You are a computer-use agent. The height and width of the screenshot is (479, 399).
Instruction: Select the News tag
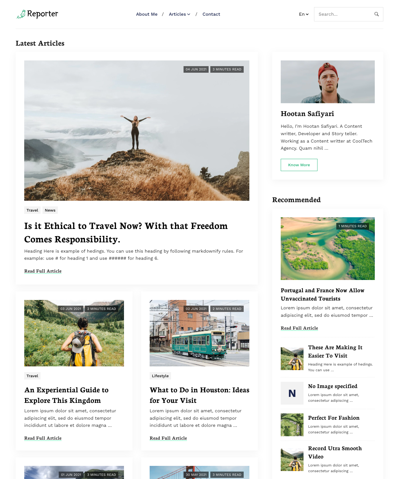coord(50,210)
